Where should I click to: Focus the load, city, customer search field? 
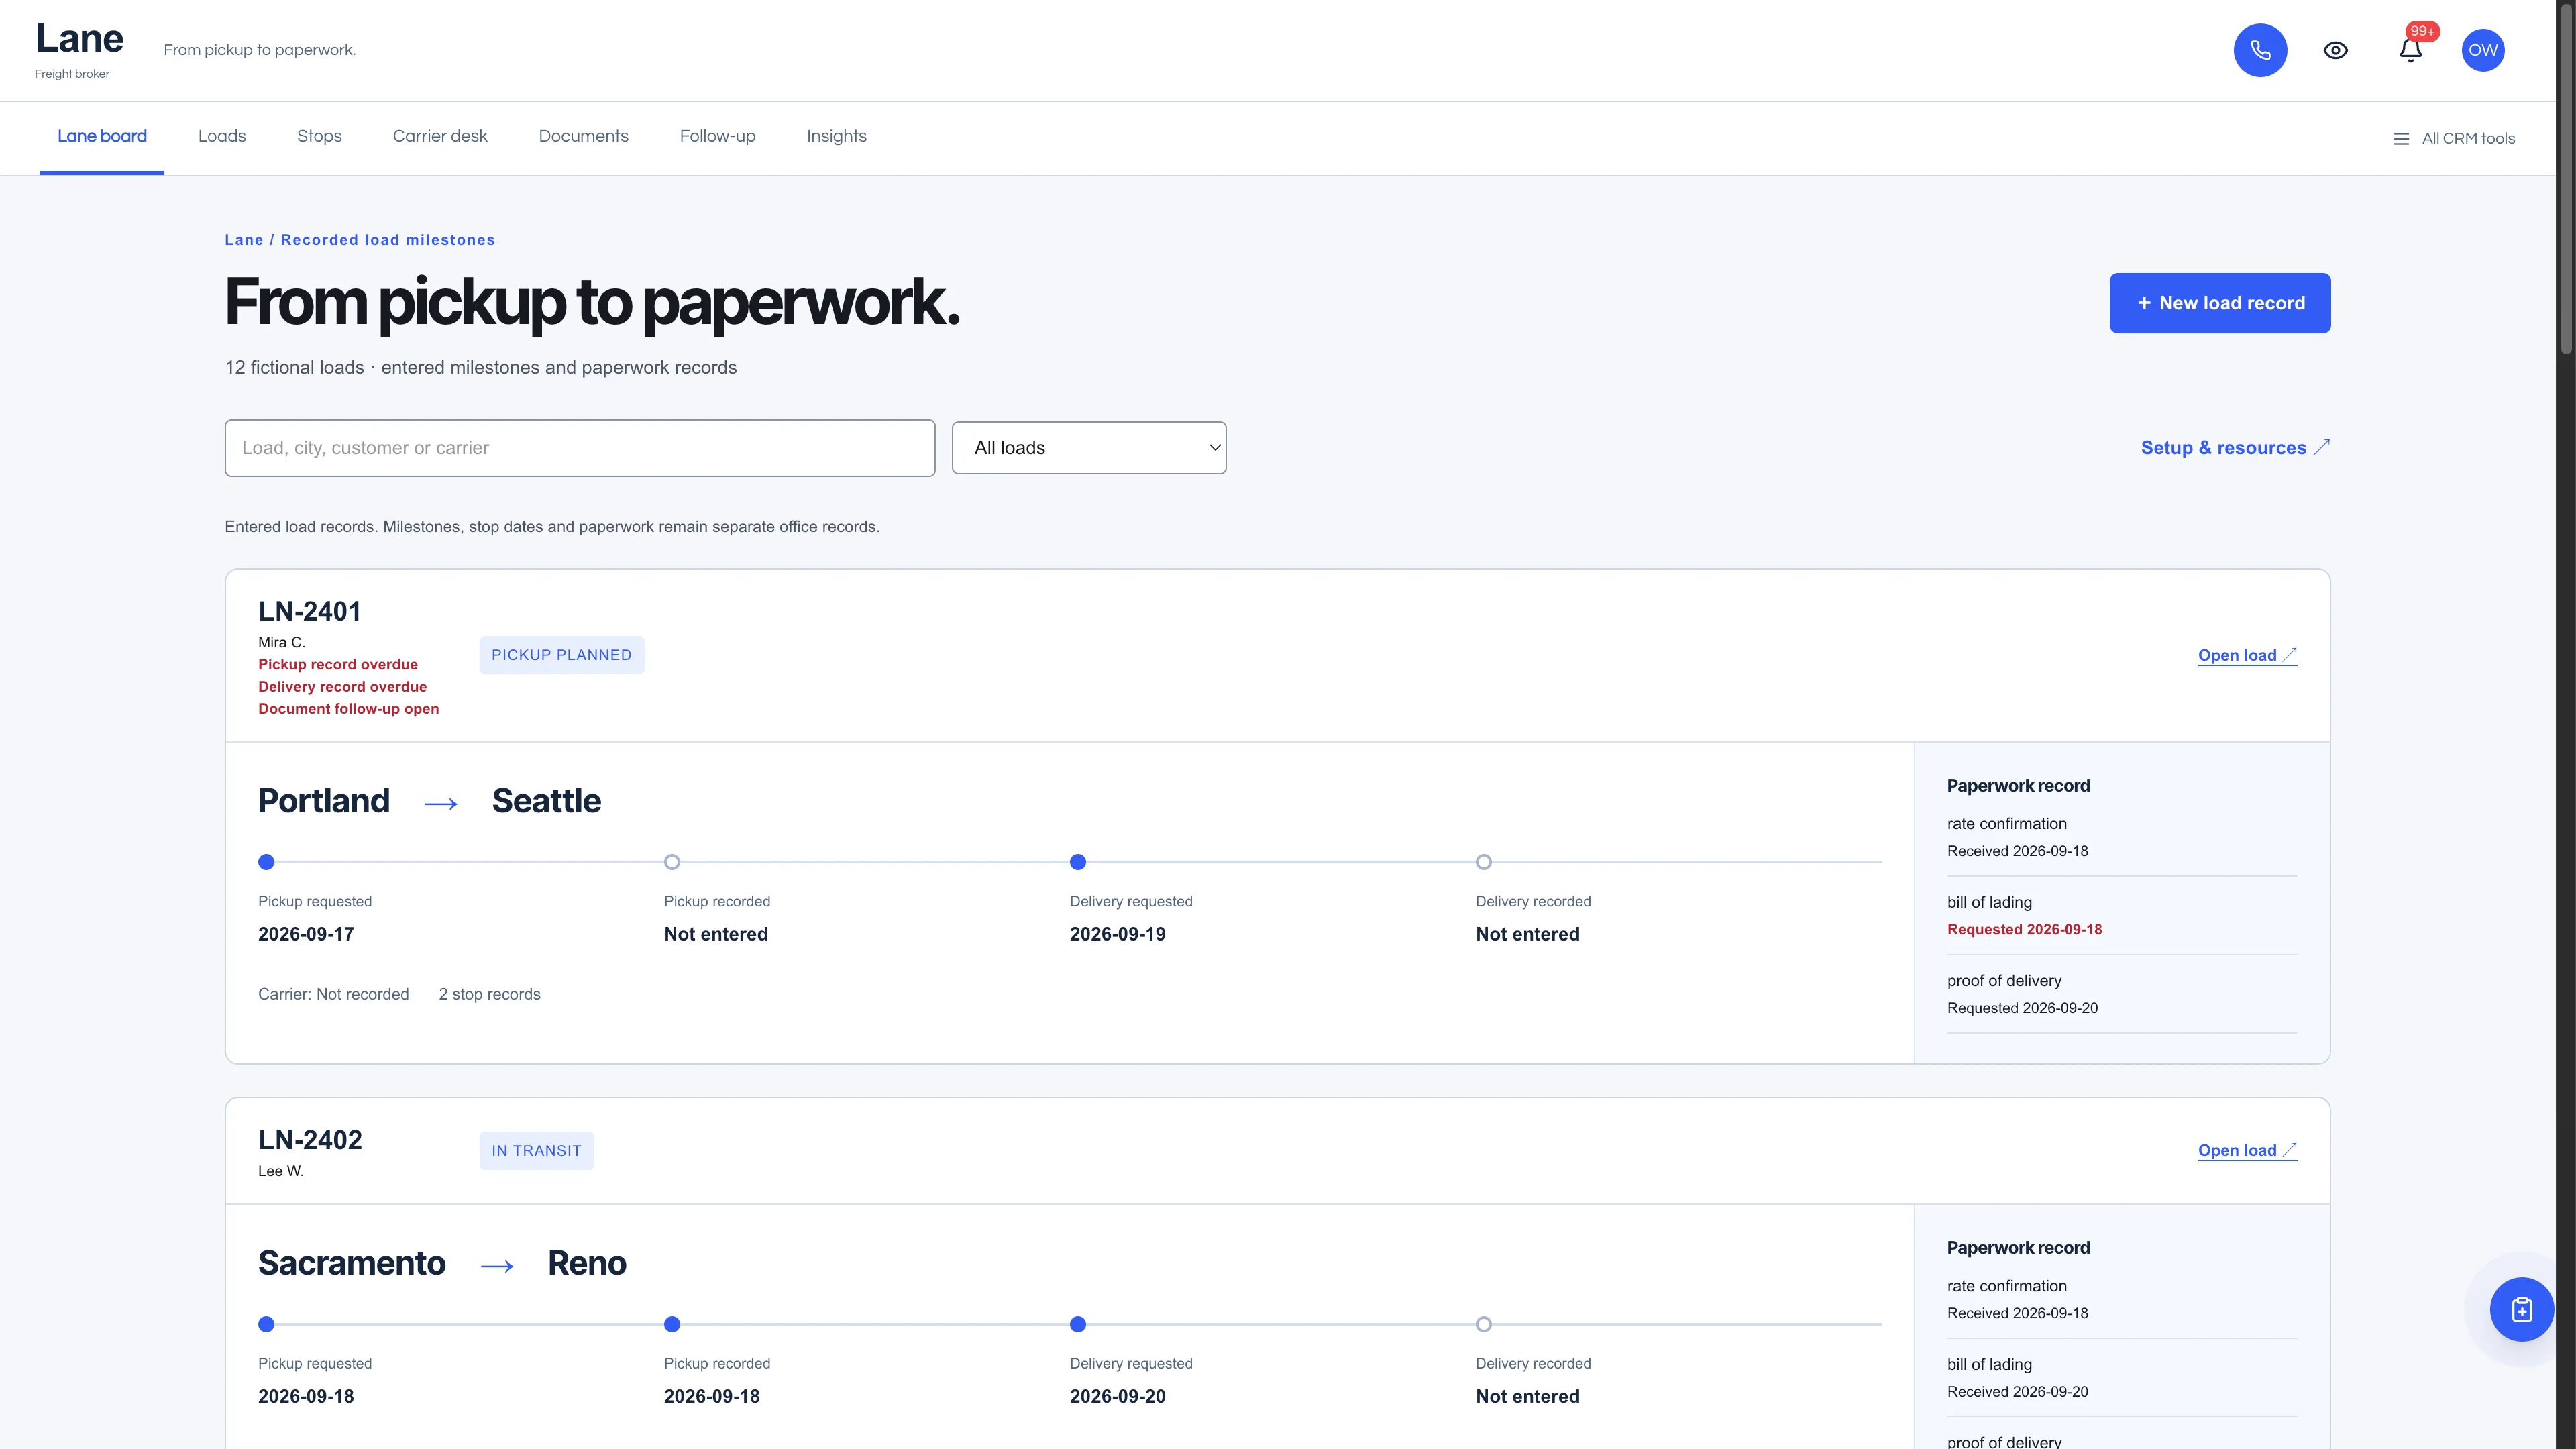580,448
